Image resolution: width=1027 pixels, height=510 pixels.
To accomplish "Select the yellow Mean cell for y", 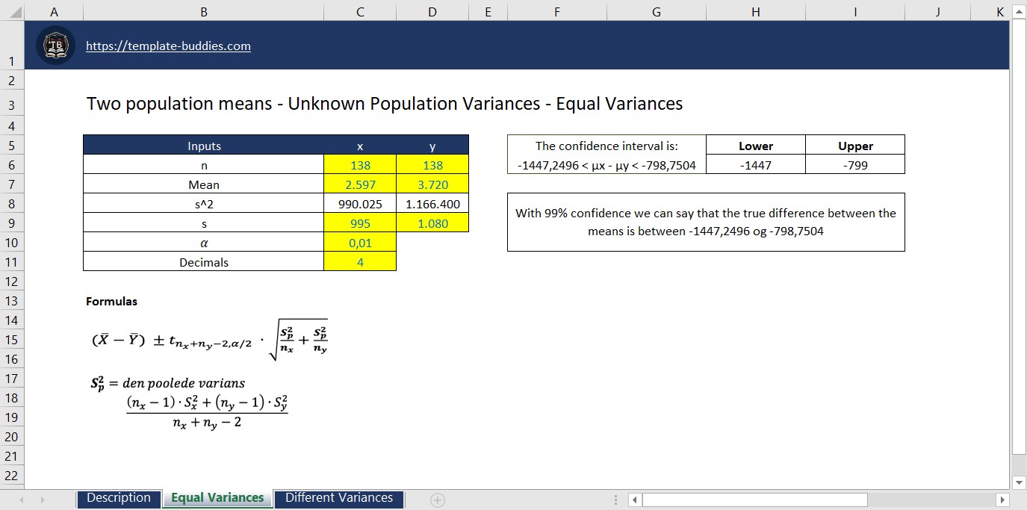I will pos(432,184).
